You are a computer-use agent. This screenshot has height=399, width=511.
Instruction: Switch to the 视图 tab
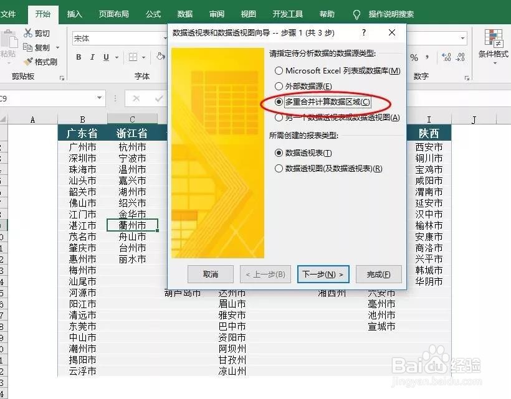(248, 14)
